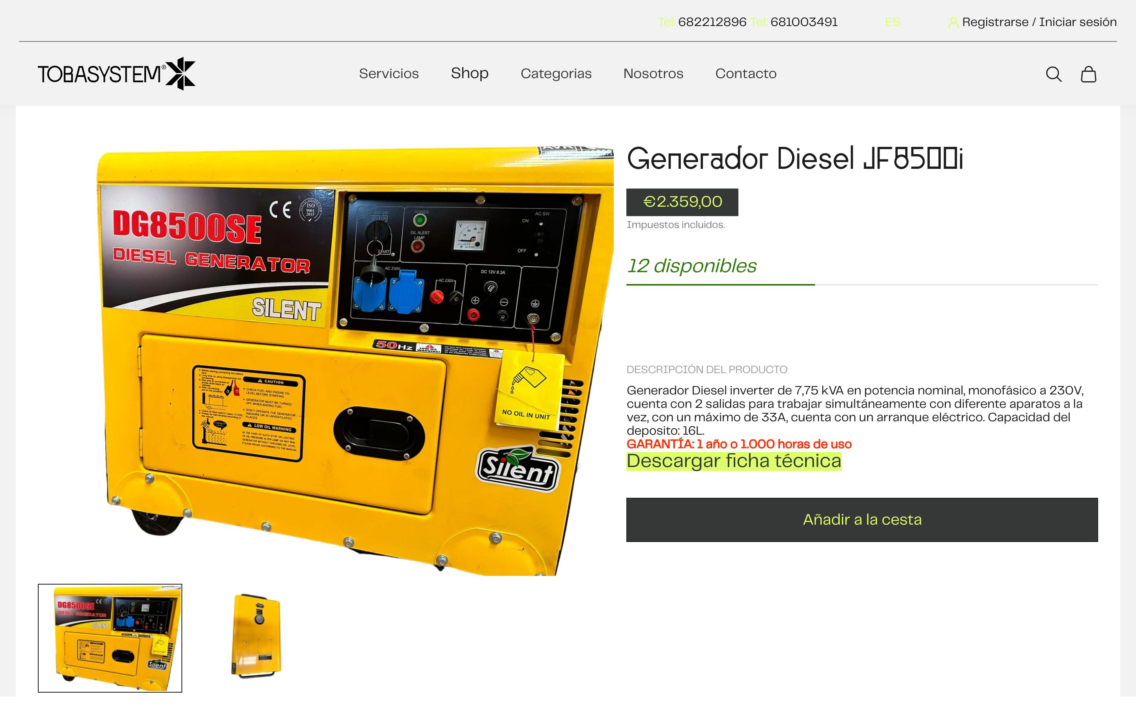Screen dimensions: 1136x710
Task: Click the user account icon
Action: 953,22
